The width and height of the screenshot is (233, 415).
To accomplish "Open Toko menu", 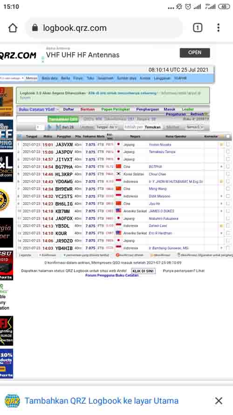I will [90, 78].
